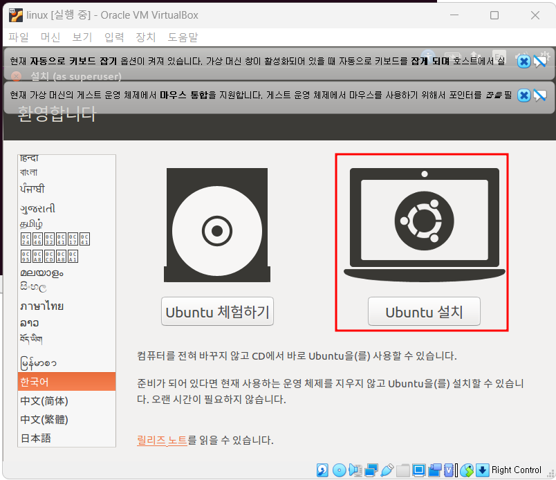The image size is (556, 480).
Task: Click the window resize grip at corner
Action: pos(550,474)
